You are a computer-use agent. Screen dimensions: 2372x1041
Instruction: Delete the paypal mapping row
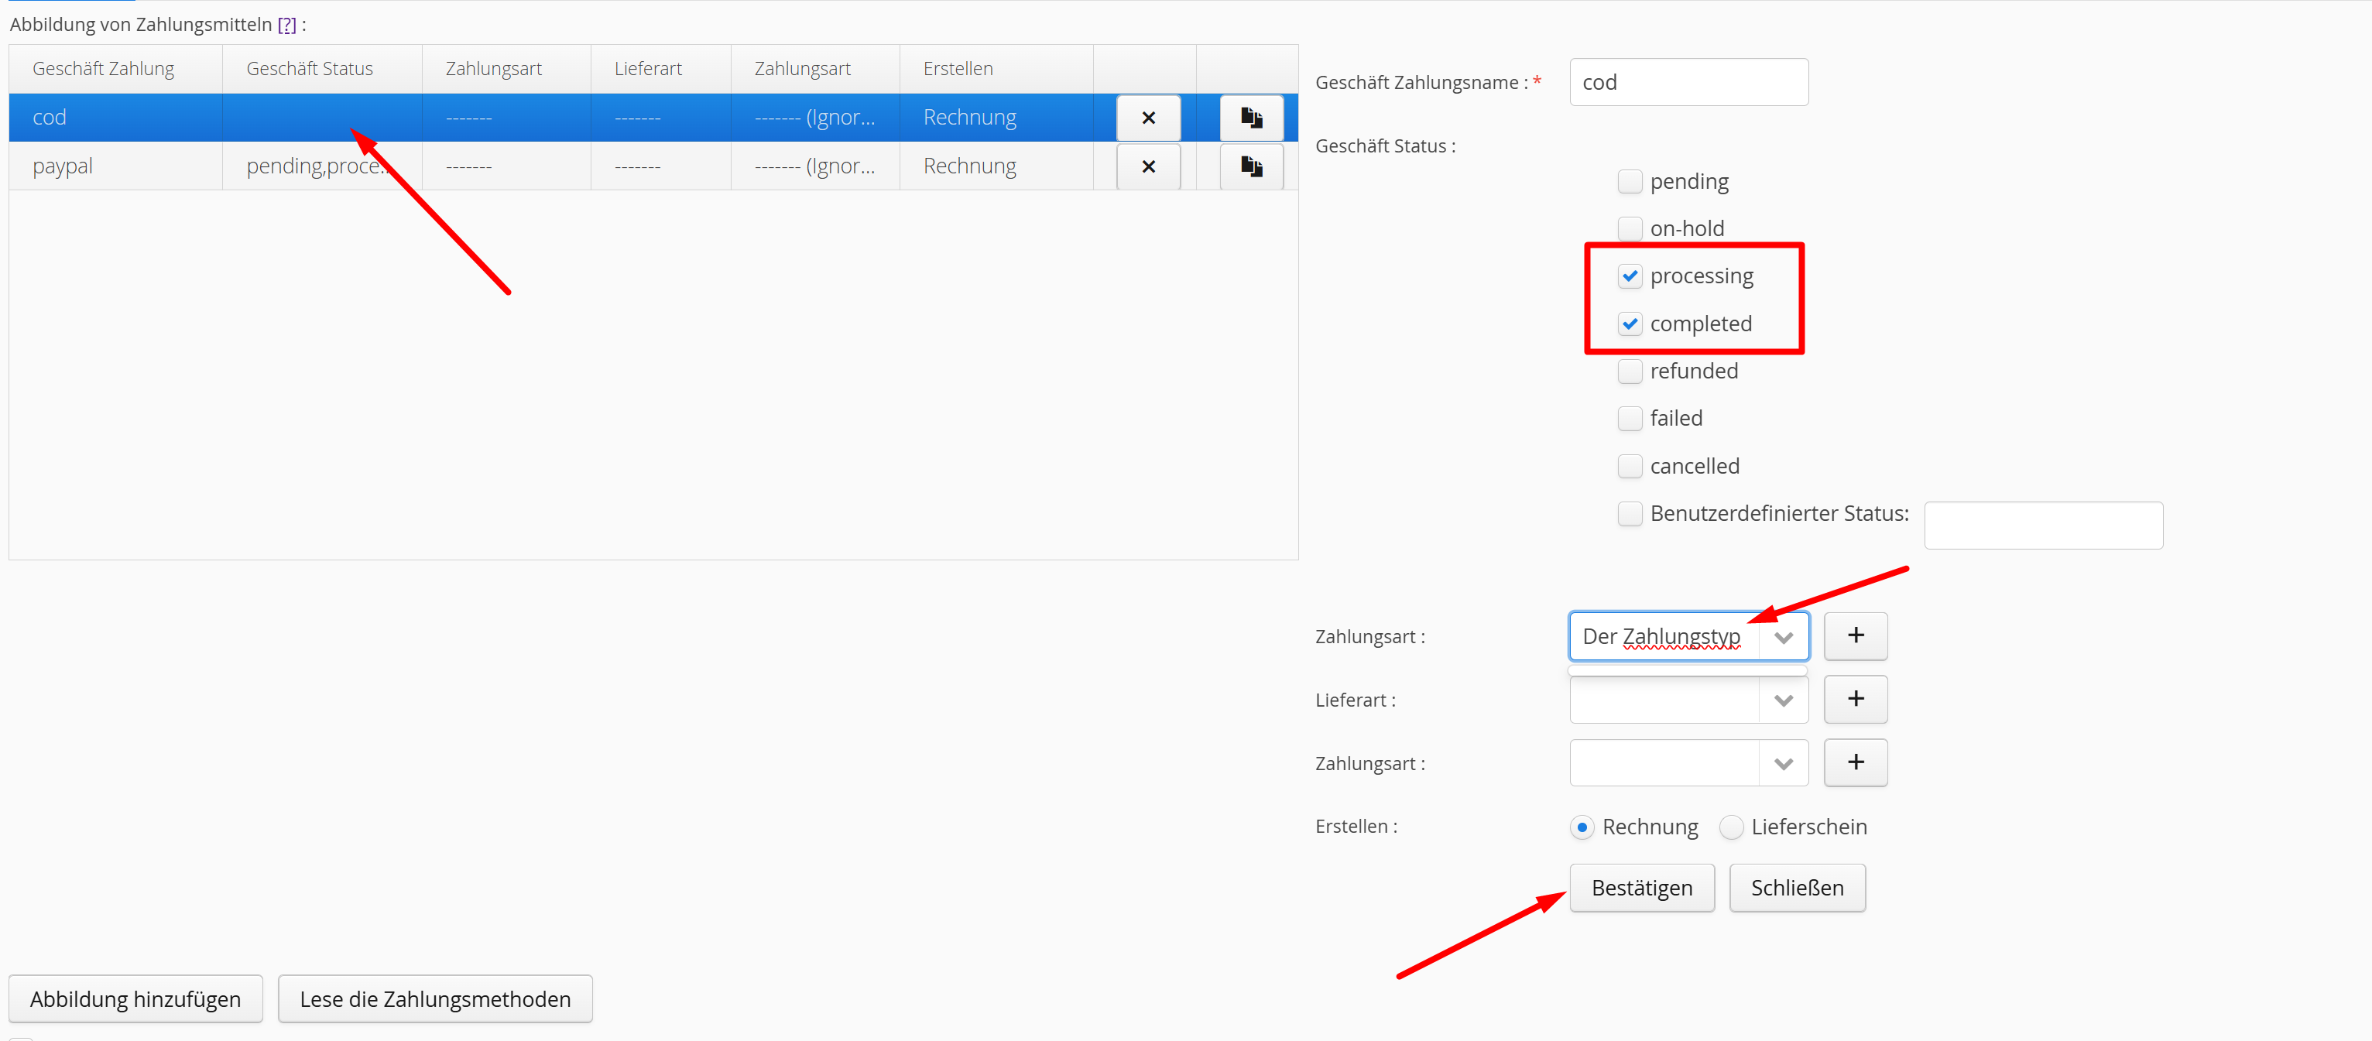tap(1147, 166)
